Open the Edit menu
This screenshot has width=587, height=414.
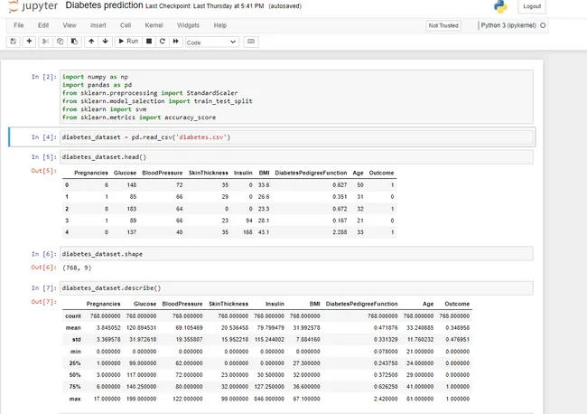43,25
